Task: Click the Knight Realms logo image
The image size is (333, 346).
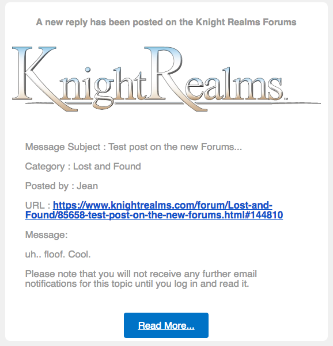Action: (166, 79)
